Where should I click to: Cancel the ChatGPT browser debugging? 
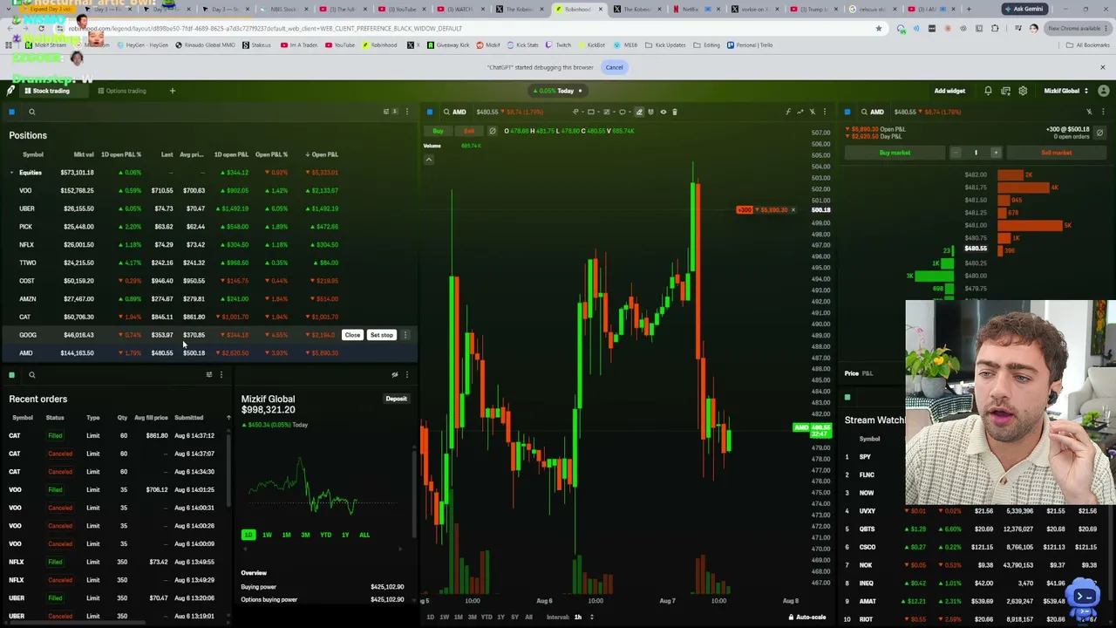click(614, 67)
